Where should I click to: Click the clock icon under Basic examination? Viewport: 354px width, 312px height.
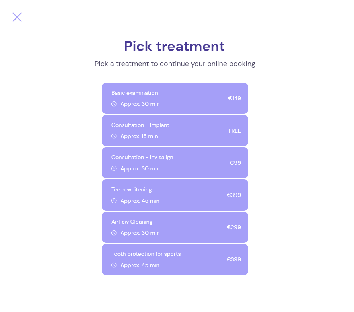tap(114, 104)
